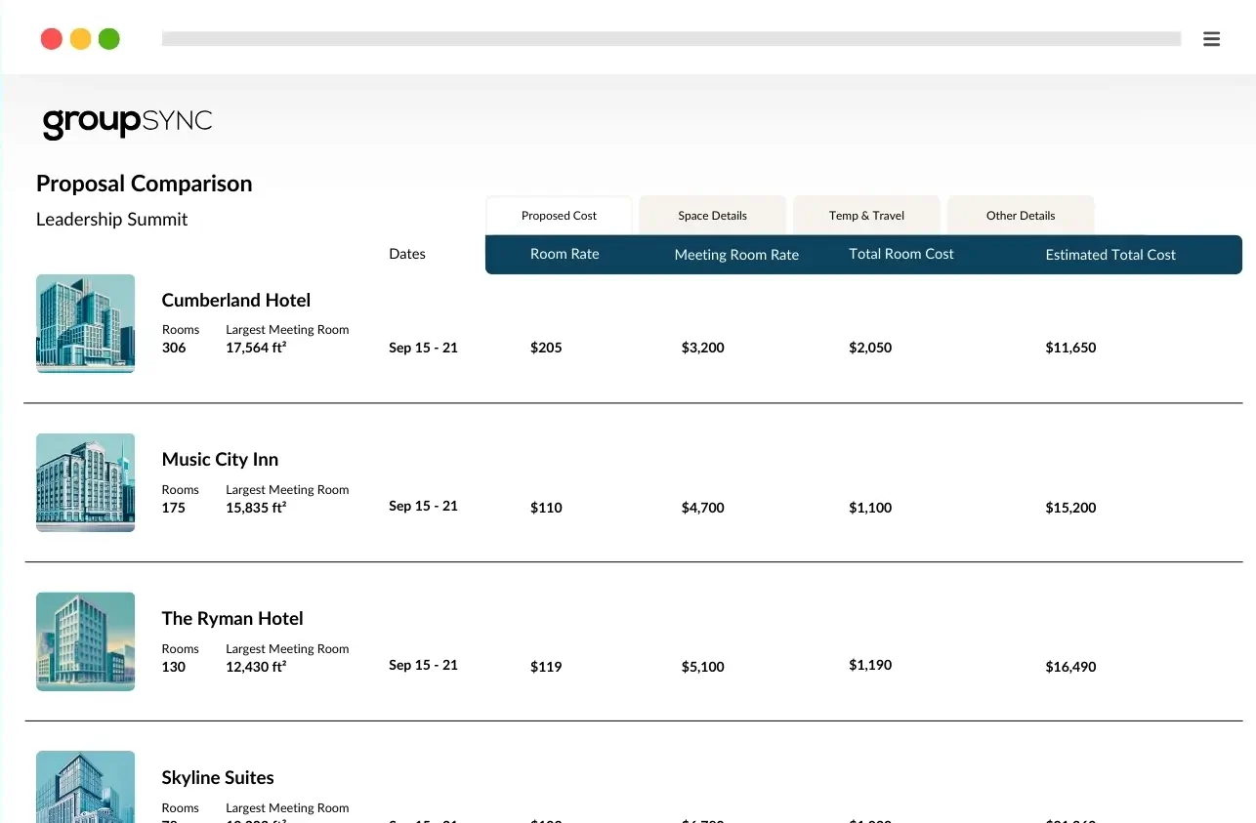Click the $15,200 estimated total cost
Image resolution: width=1256 pixels, height=823 pixels.
(1070, 508)
